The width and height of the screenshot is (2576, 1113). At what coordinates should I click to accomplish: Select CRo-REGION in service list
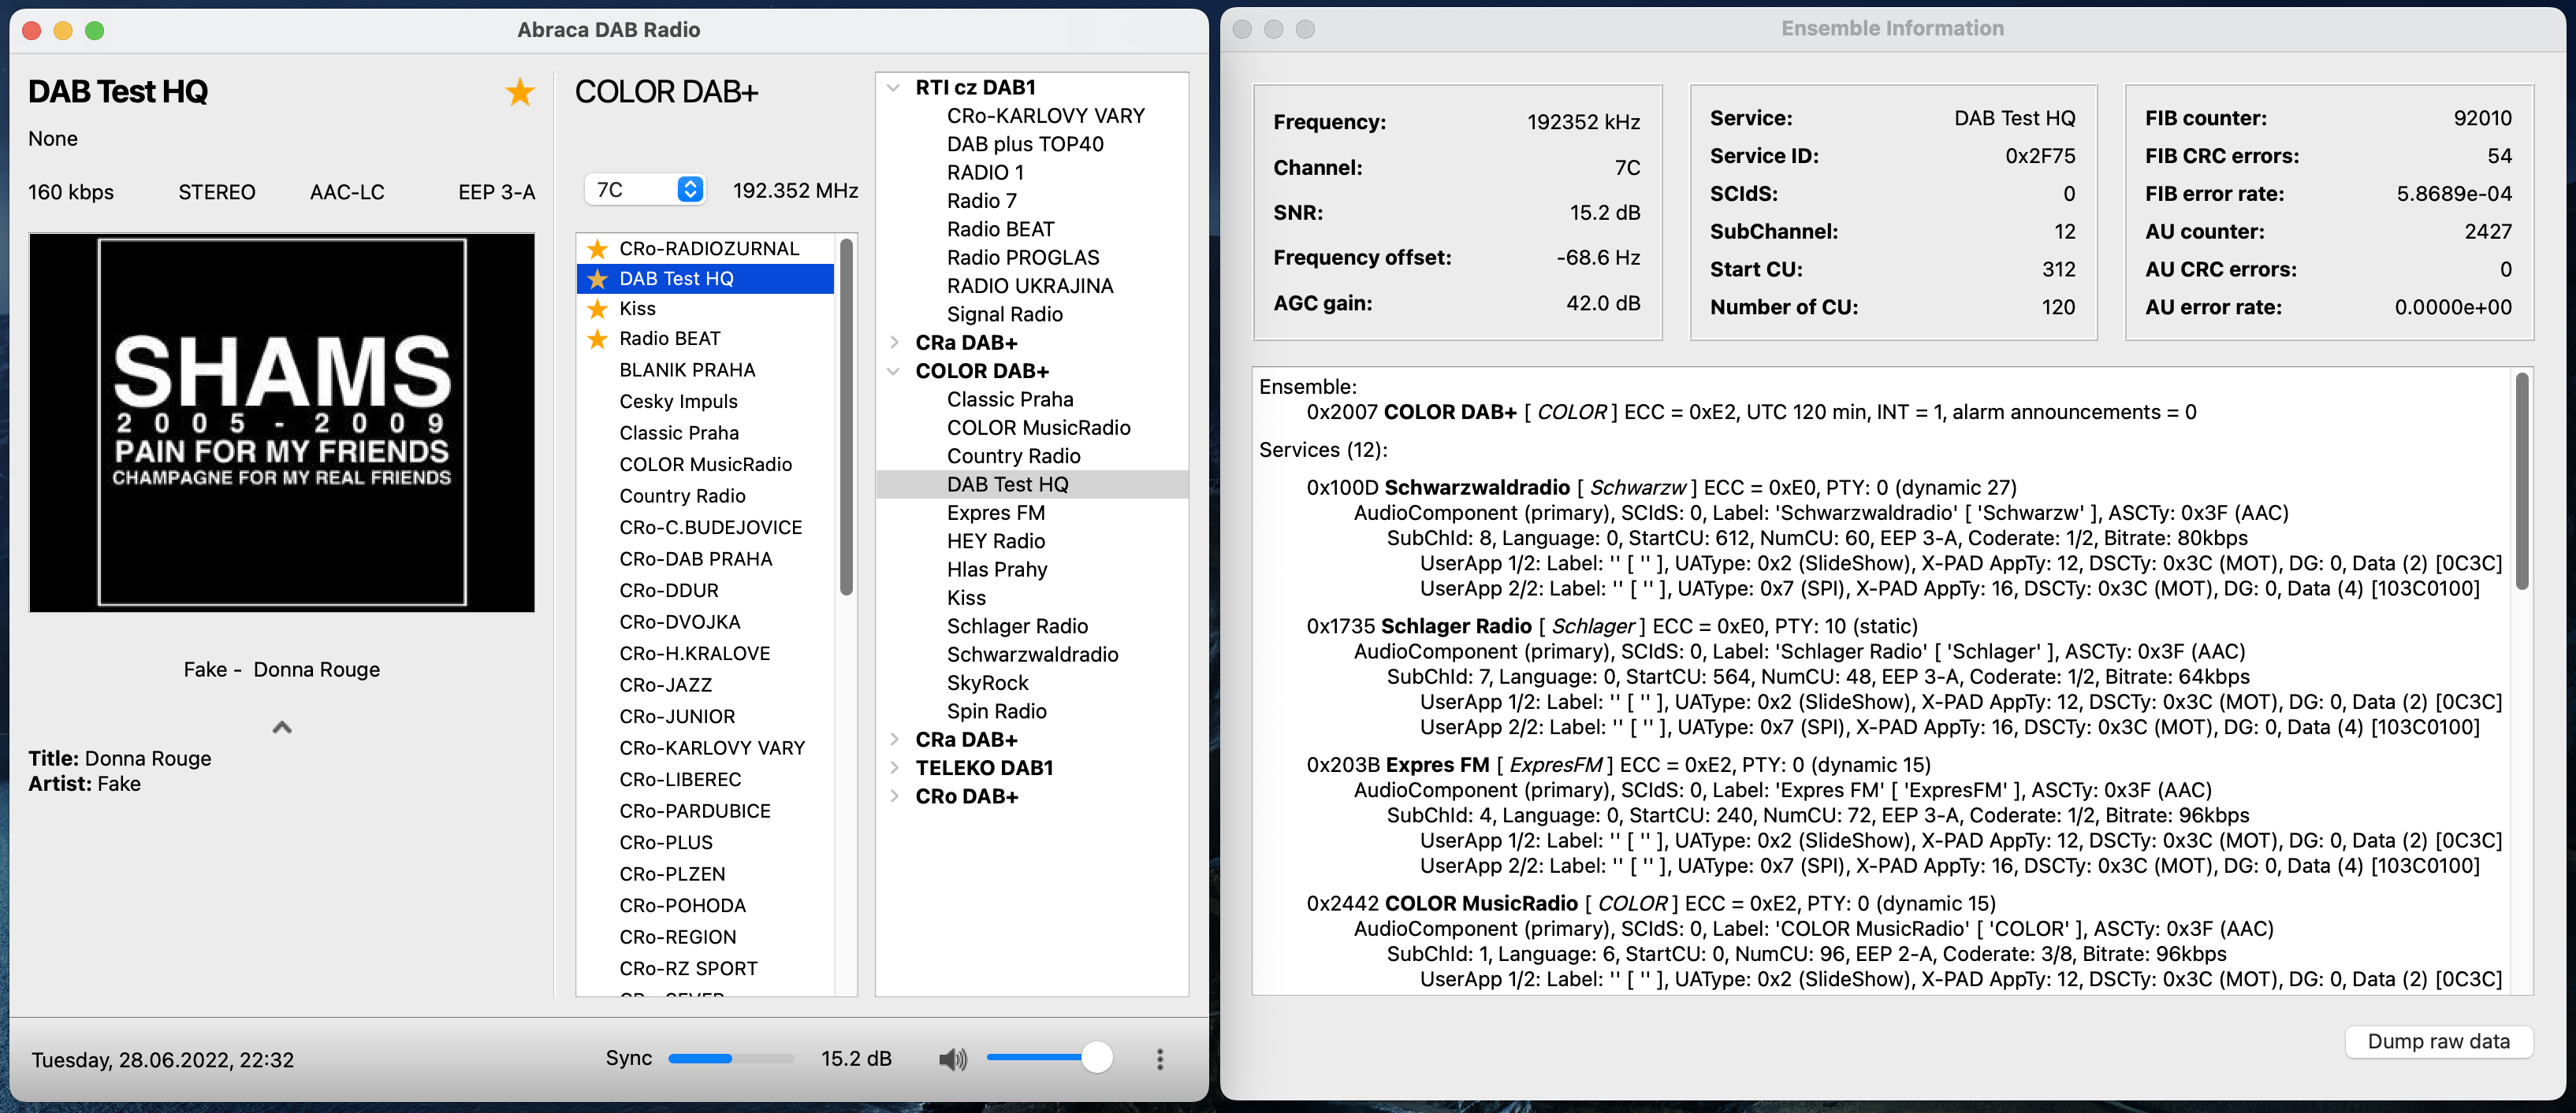[706, 936]
